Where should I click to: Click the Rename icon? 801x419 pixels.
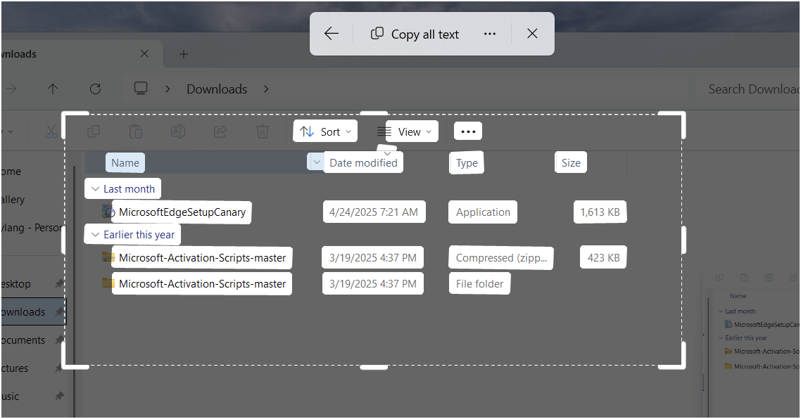coord(178,131)
